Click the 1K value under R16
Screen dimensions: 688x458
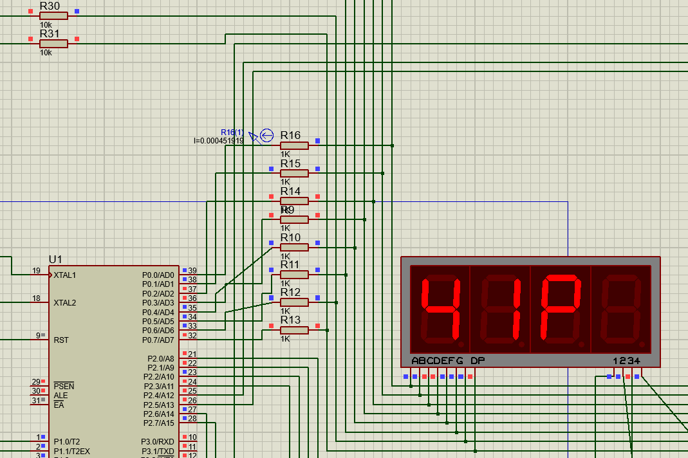[285, 154]
